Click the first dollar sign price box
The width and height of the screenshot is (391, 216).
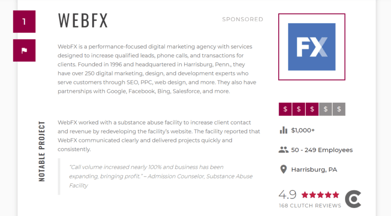pos(285,109)
